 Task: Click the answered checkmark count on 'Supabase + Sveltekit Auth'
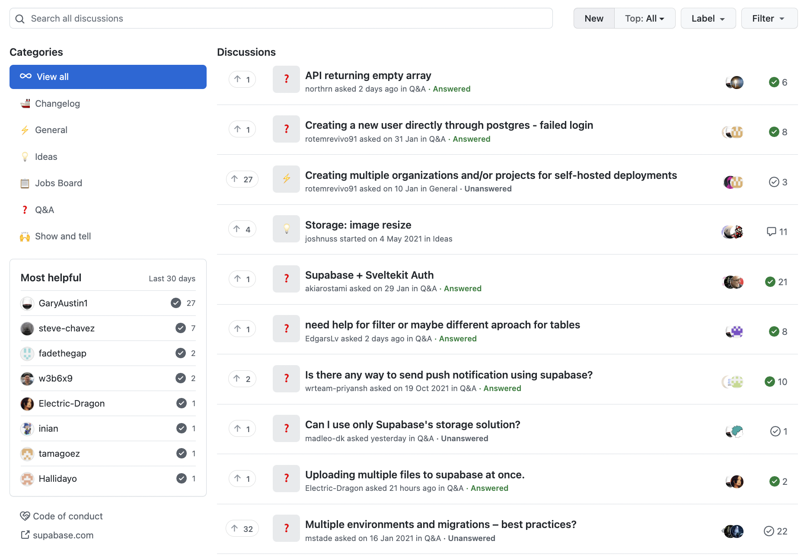coord(776,282)
